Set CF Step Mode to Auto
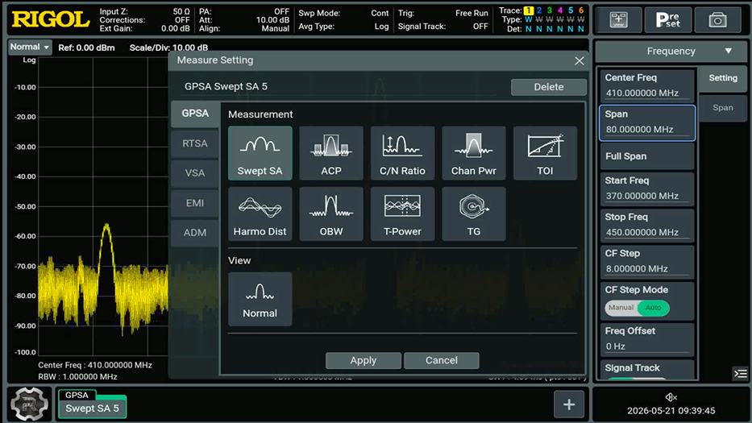The image size is (752, 423). pyautogui.click(x=653, y=308)
